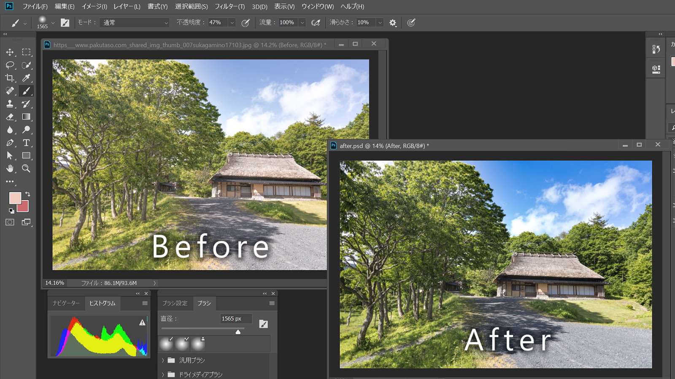Pick the Eyedropper tool
The height and width of the screenshot is (379, 675).
tap(26, 78)
